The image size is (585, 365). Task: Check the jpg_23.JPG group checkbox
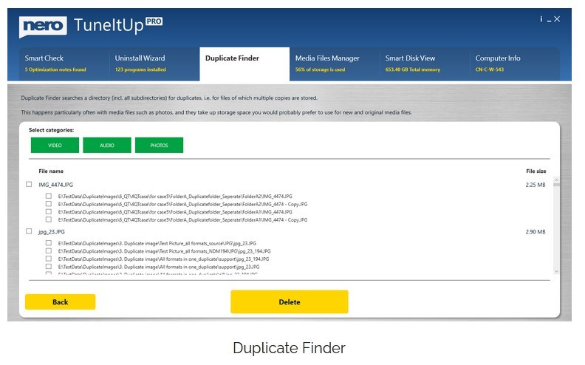click(29, 231)
